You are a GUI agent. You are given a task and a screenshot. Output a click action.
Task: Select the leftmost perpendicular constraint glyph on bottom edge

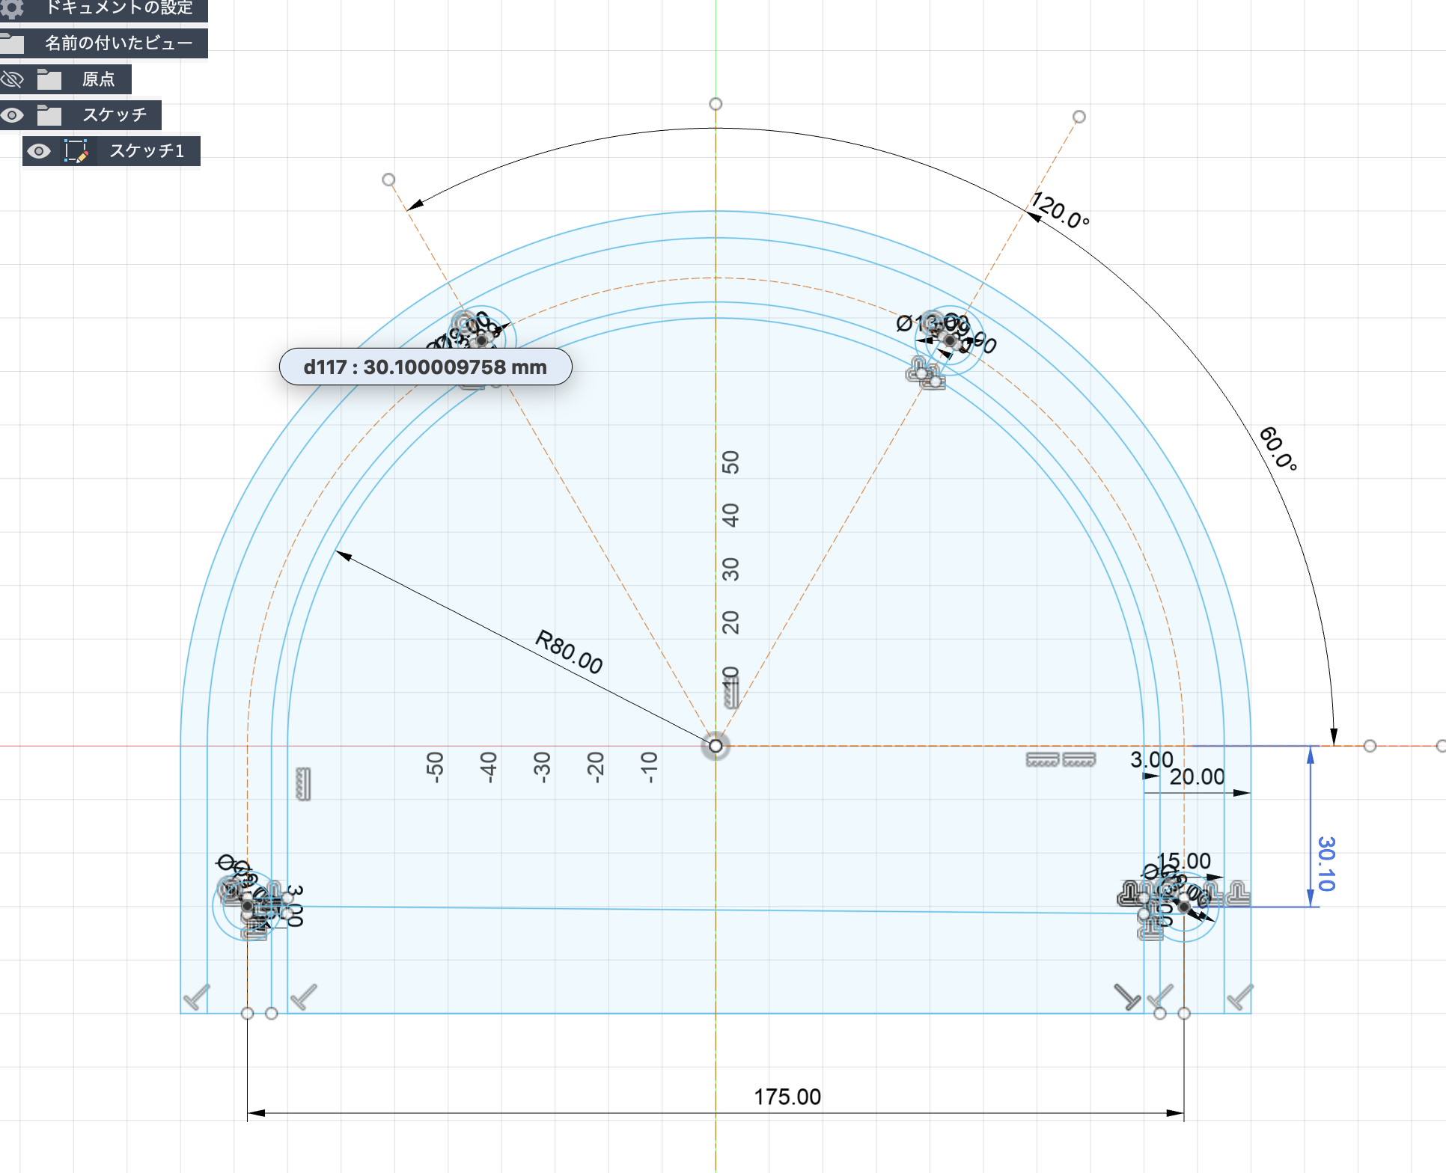197,997
